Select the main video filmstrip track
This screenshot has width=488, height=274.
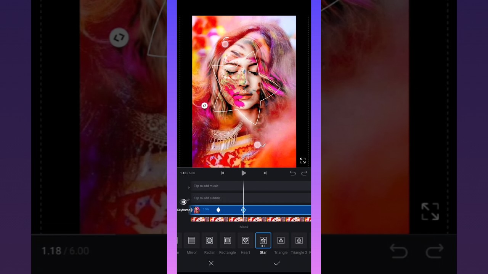251,220
